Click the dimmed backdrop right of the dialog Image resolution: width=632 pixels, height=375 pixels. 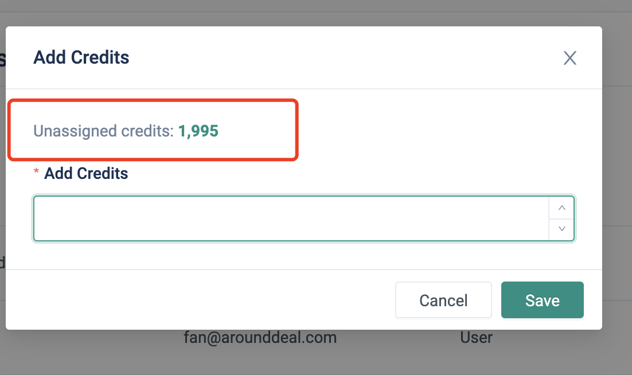click(617, 172)
